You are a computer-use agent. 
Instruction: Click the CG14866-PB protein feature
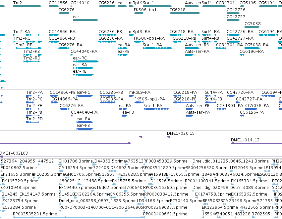tap(54, 96)
